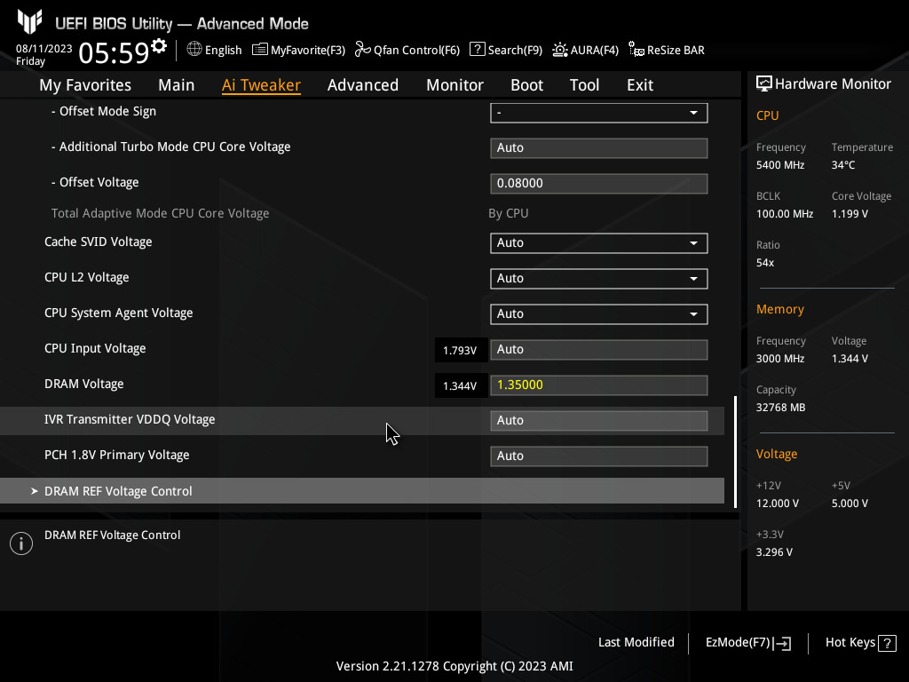Click the language globe icon
Screen dimensions: 909x682
click(194, 50)
